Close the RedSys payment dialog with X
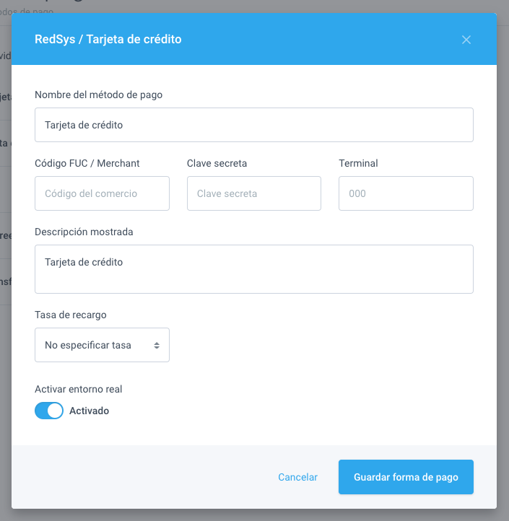The image size is (509, 521). pos(466,40)
